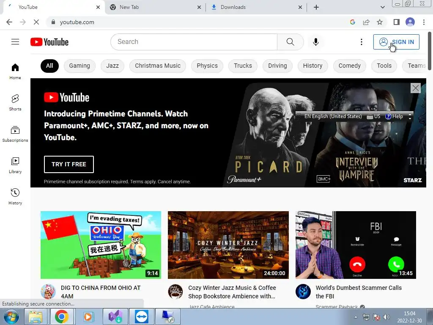433x325 pixels.
Task: Click Help on the language bar
Action: click(394, 116)
